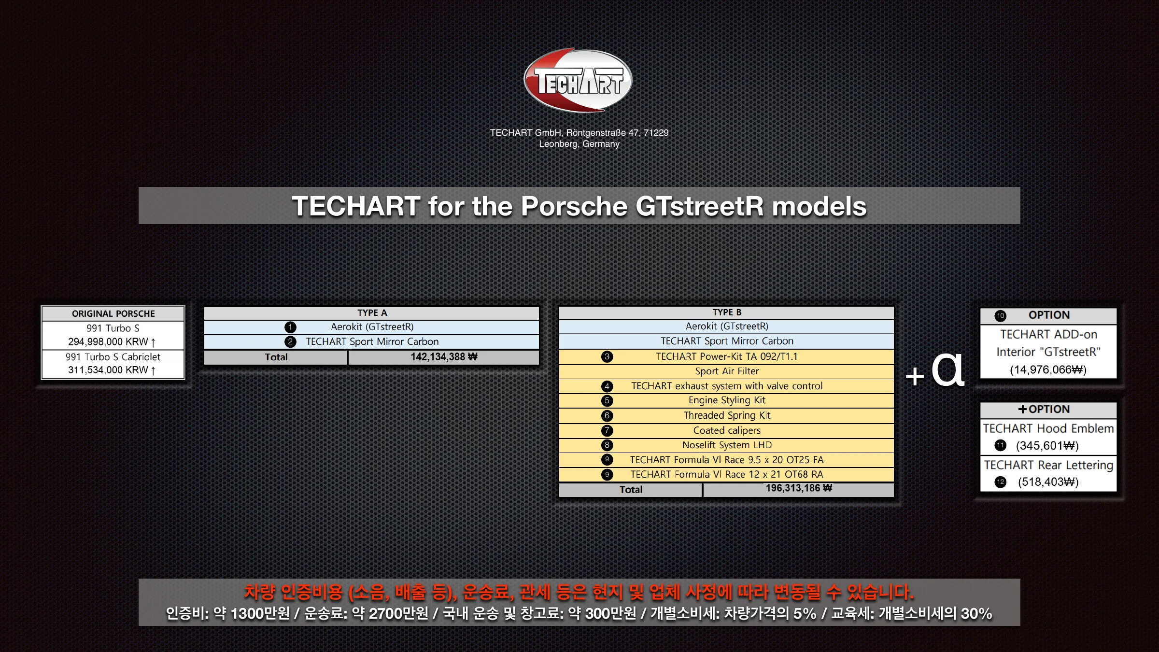Click the Engine Styling Kit row
The width and height of the screenshot is (1159, 652).
tap(727, 401)
